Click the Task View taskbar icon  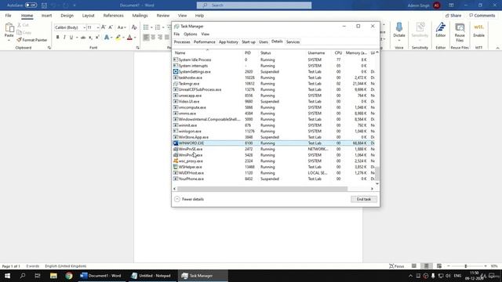(38, 276)
